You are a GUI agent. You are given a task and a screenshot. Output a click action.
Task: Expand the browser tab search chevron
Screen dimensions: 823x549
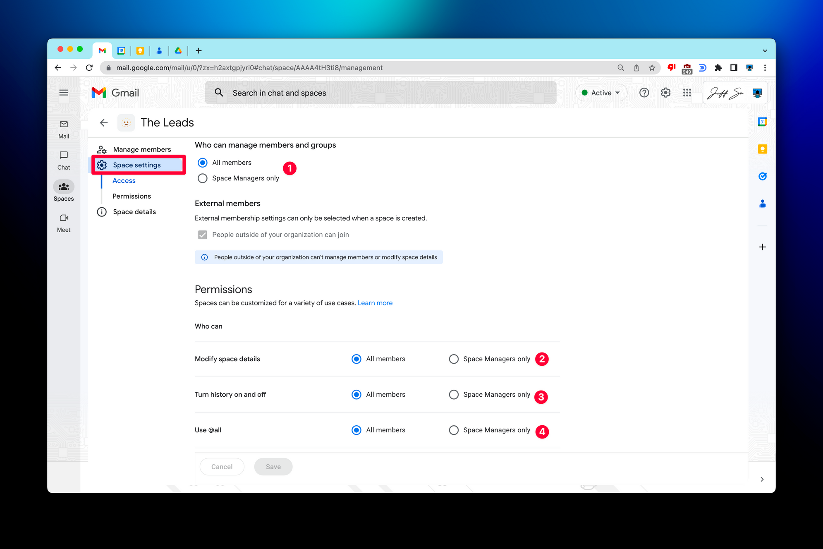[x=765, y=50]
